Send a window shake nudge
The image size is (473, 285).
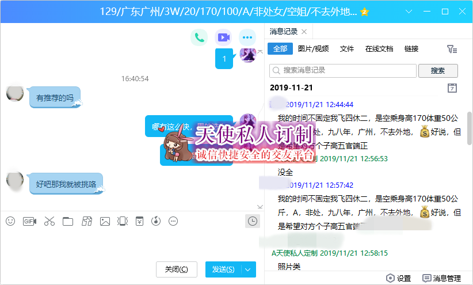[x=123, y=221]
